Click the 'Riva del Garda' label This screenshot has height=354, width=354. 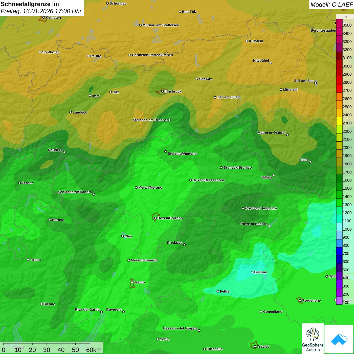click(x=87, y=309)
